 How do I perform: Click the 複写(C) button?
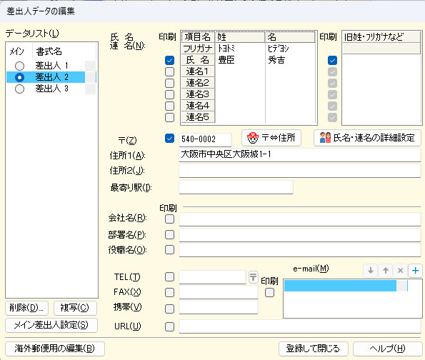(75, 308)
